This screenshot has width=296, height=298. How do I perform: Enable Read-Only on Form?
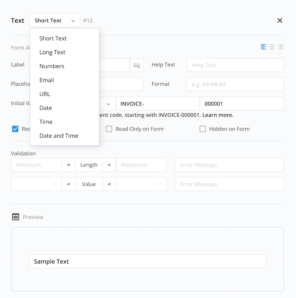(x=109, y=129)
